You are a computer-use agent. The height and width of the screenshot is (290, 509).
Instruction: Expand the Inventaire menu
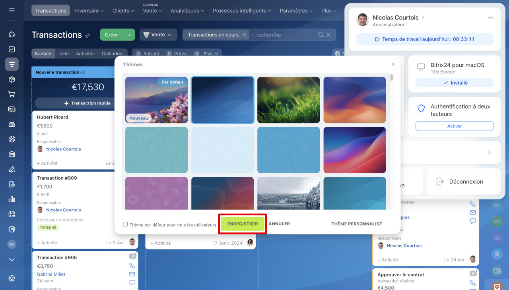point(89,11)
